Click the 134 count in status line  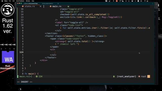[40, 76]
